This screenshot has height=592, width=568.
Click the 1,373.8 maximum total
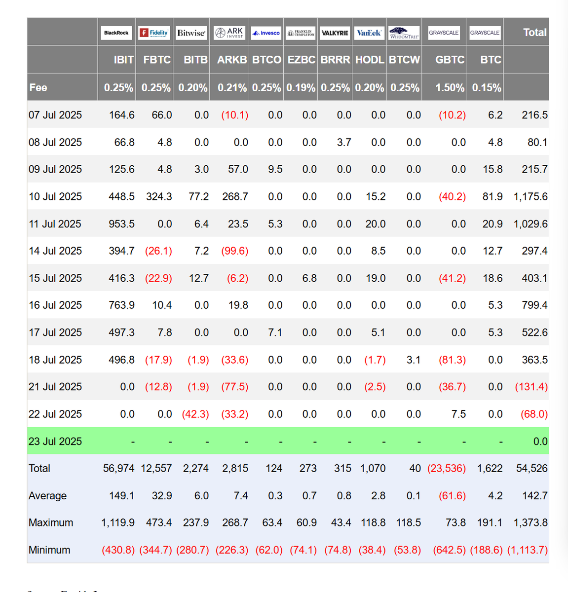(530, 523)
